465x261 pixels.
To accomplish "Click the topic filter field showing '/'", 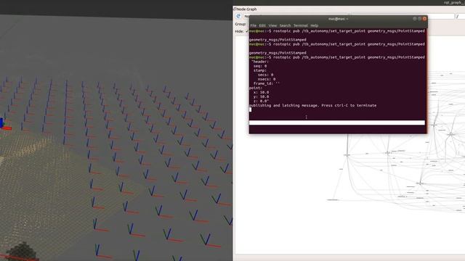I will [460, 16].
